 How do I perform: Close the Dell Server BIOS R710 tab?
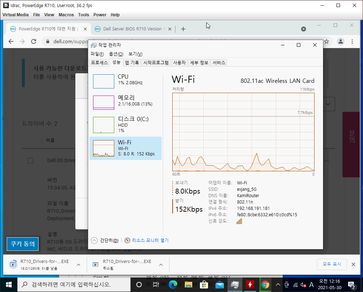(170, 29)
